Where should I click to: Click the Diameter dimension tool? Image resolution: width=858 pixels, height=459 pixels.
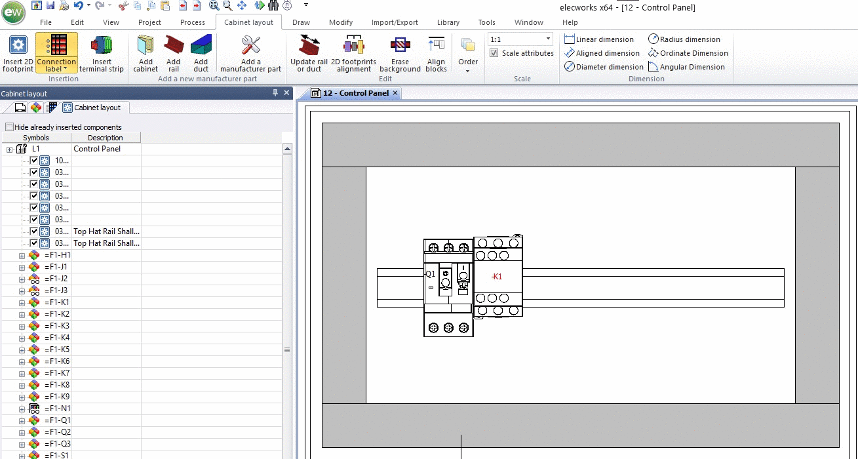point(604,67)
